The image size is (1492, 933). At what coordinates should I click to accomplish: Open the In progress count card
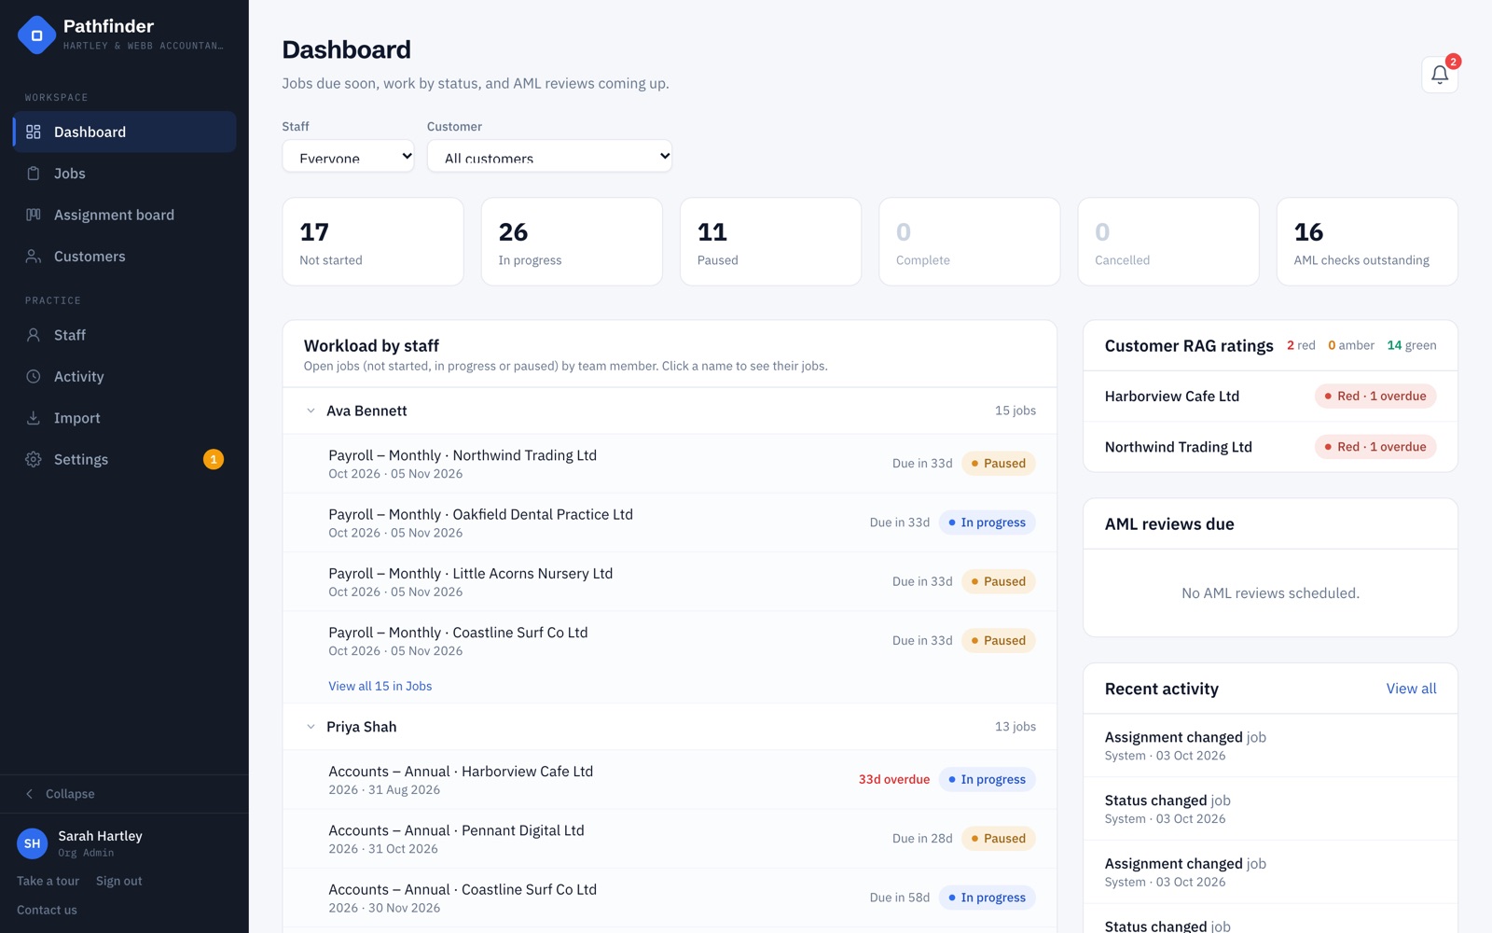pyautogui.click(x=572, y=242)
